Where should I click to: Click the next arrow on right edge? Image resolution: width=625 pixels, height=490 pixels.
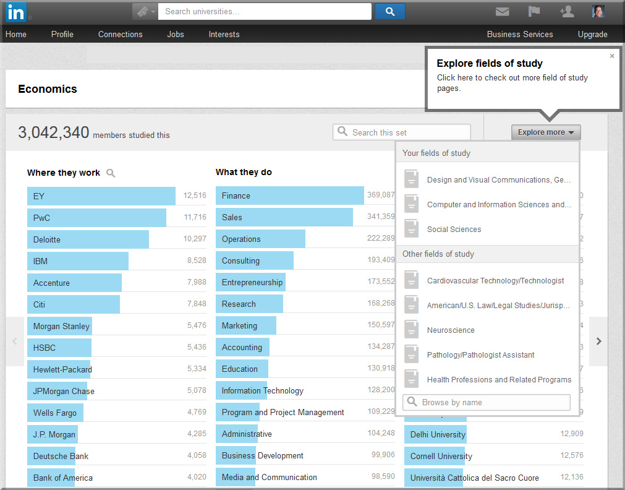coord(598,341)
